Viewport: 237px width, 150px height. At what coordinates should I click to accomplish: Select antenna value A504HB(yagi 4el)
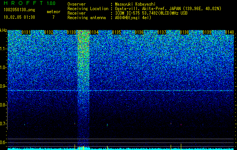pyautogui.click(x=133, y=18)
